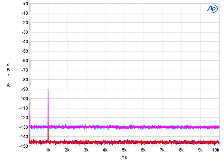Viewport: 224px width, 162px height.
Task: Click the "A" label below dBr
Action: click(x=8, y=85)
